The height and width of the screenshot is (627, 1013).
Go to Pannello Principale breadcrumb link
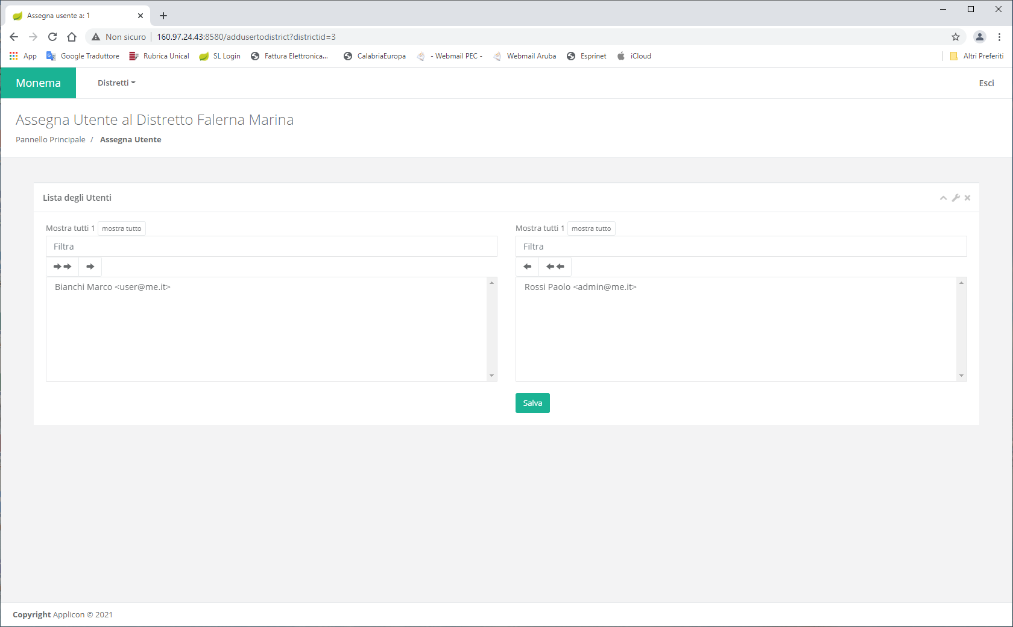[51, 140]
